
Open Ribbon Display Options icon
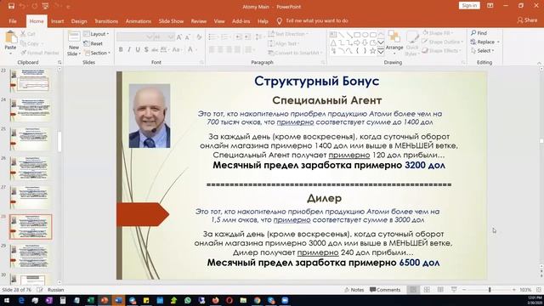point(490,6)
